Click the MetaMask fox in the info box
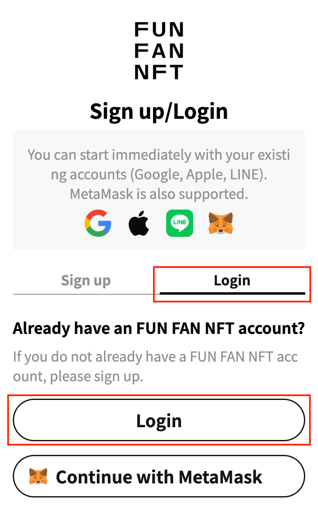318x506 pixels. [220, 223]
